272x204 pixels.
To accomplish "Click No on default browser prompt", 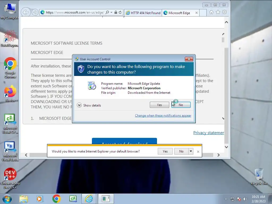I will 181,151.
